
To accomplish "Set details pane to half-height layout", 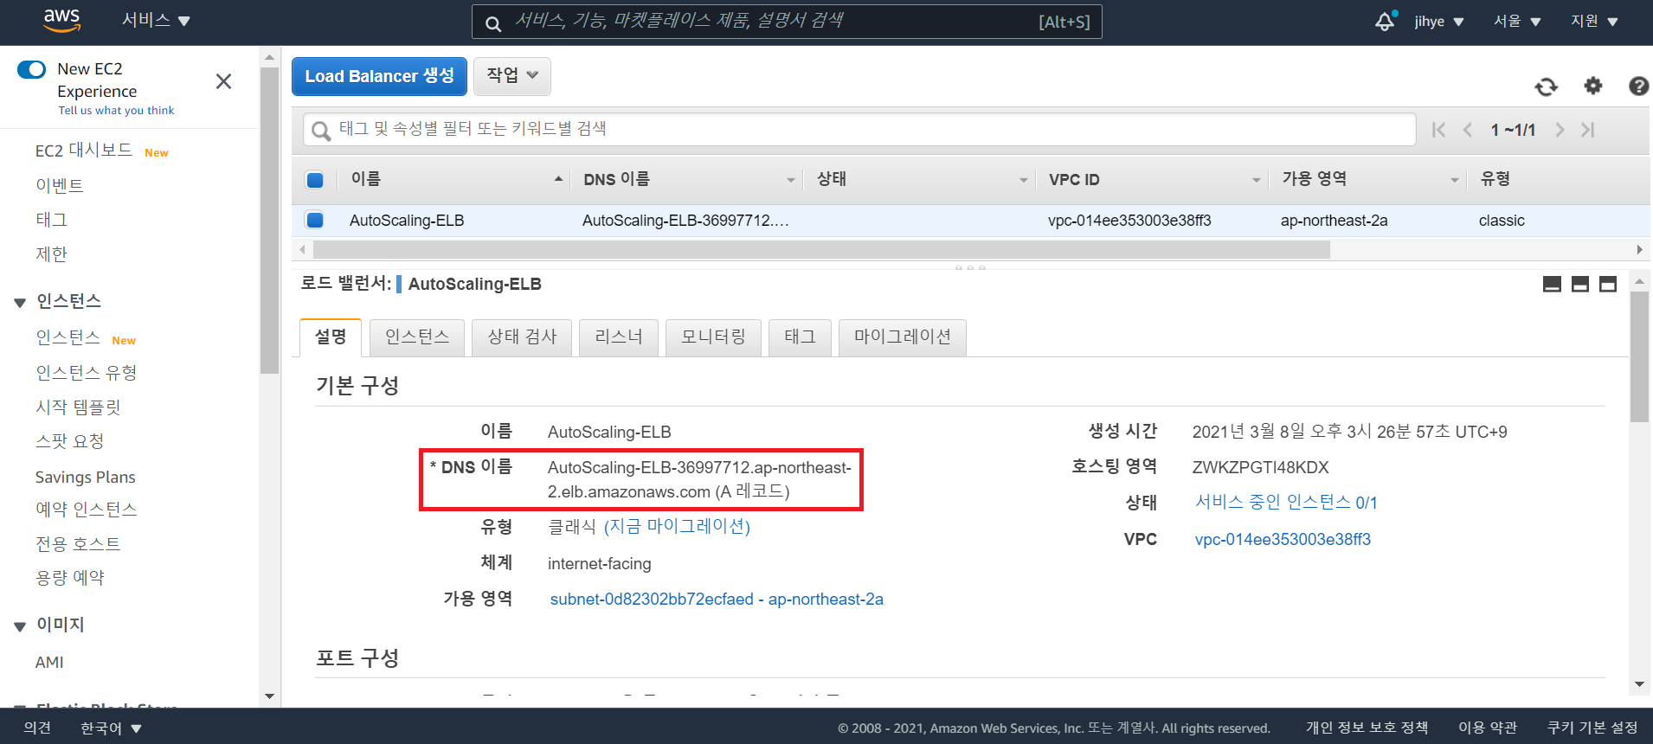I will point(1580,285).
